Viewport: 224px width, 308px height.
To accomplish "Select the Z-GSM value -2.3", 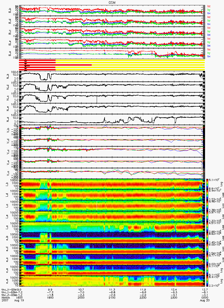I will (81, 295).
